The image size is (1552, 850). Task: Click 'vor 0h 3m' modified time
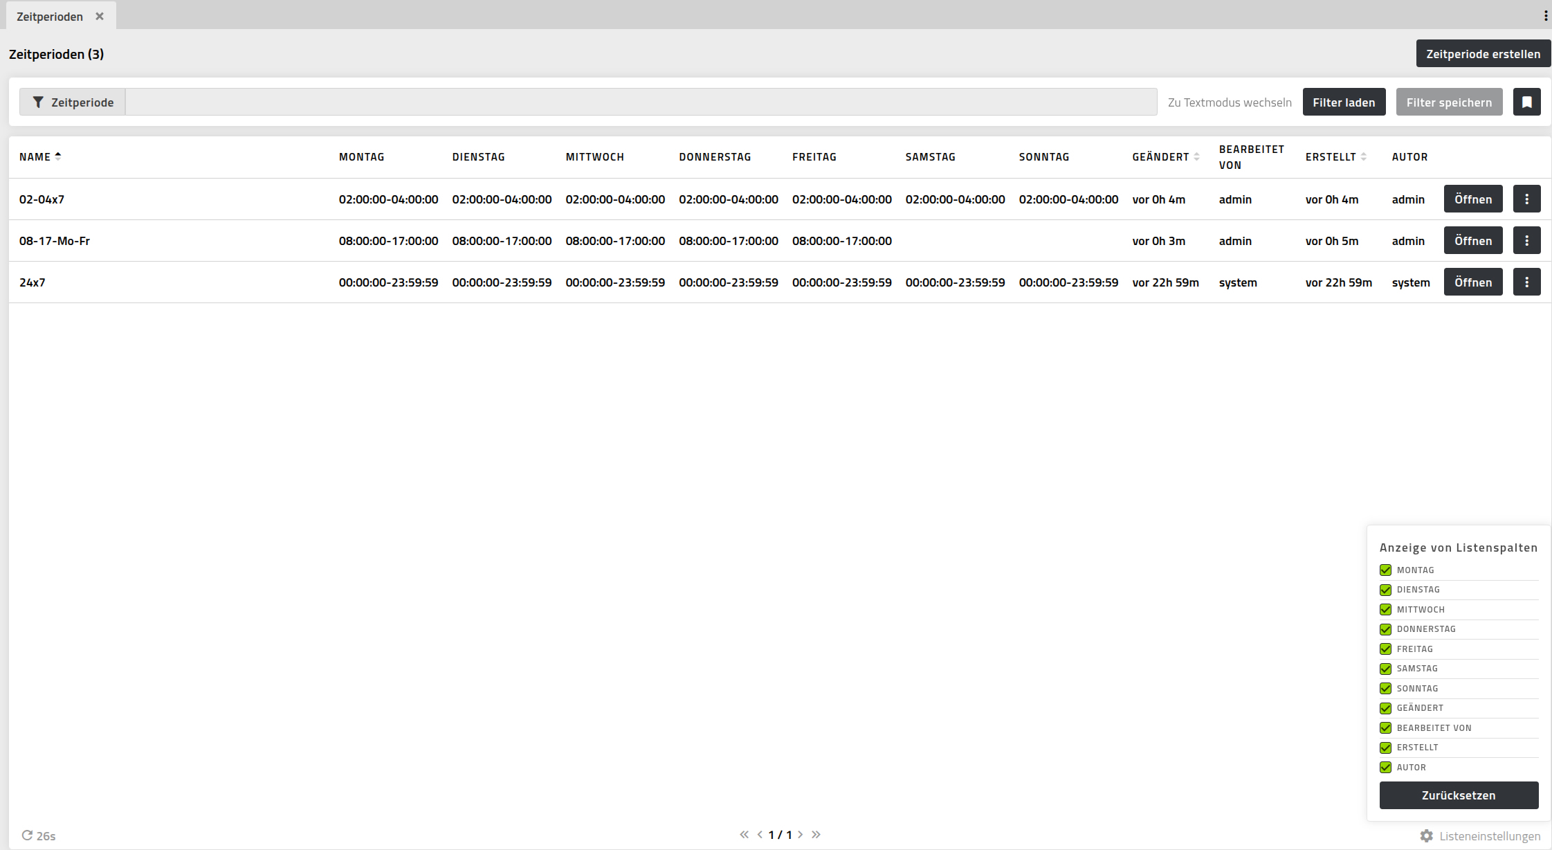click(1158, 241)
